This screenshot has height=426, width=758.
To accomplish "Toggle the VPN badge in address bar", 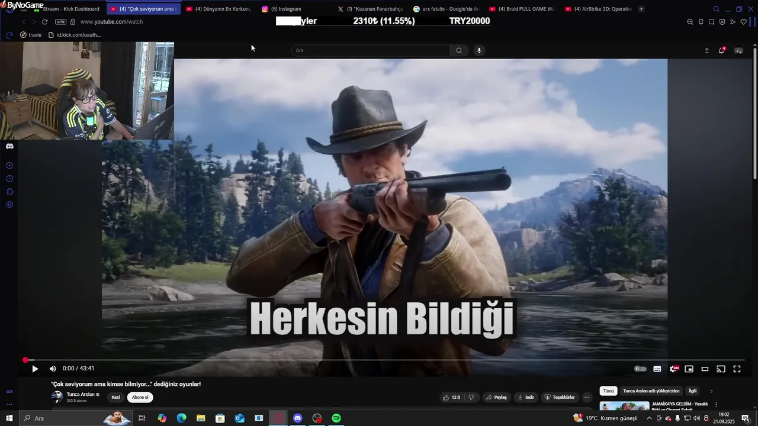I will 60,22.
